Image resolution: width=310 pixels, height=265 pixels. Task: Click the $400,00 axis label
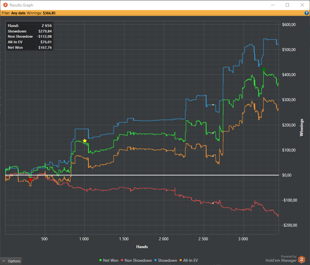tap(289, 75)
